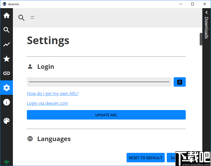
Task: Expand the Downloads panel chevron
Action: (207, 12)
